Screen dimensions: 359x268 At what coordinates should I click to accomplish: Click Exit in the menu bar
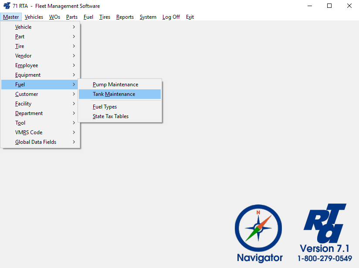coord(190,17)
